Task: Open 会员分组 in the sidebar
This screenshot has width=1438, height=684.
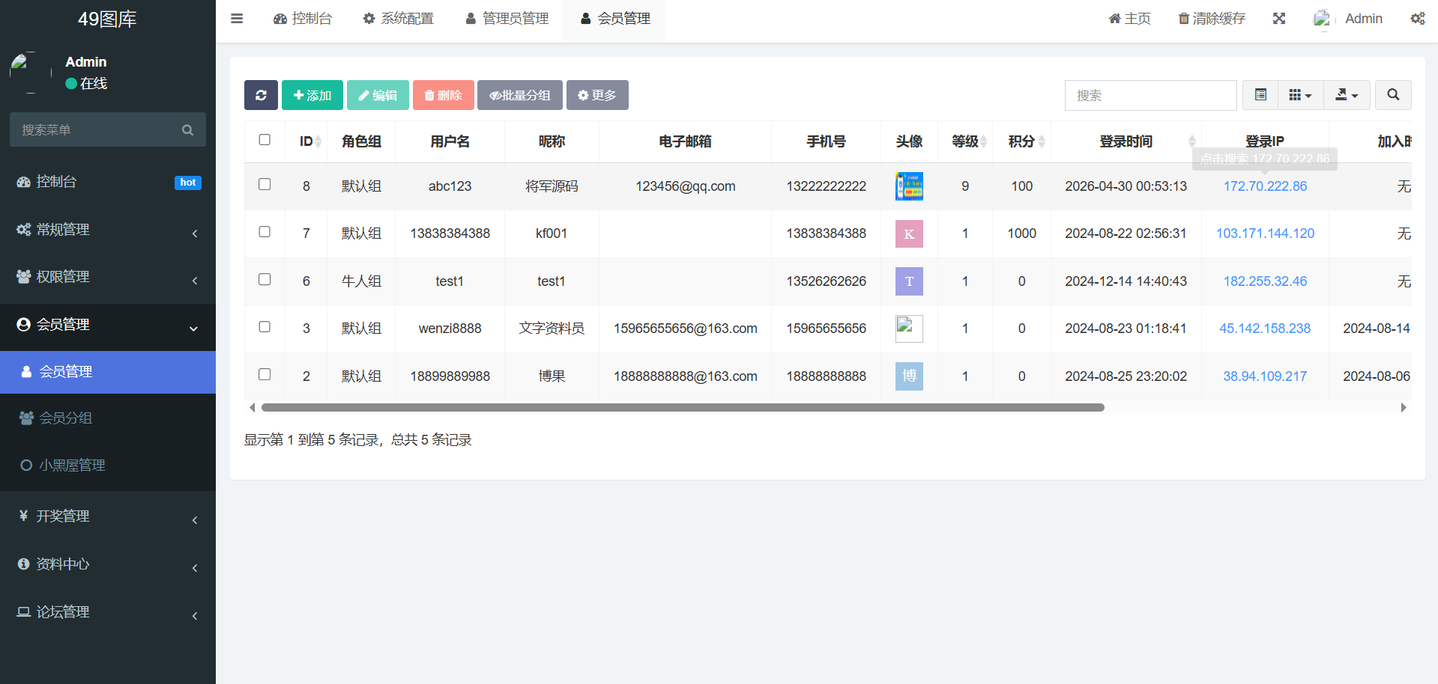Action: (66, 418)
